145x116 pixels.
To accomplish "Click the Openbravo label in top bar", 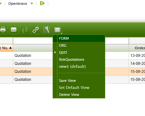I will pos(18,4).
